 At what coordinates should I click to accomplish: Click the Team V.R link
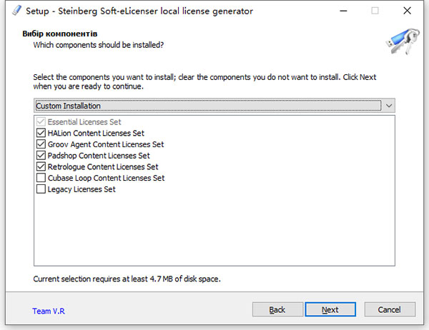48,311
